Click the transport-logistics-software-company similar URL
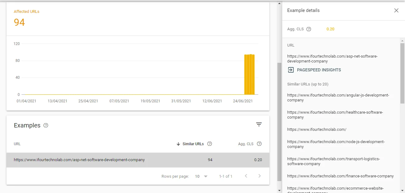The image size is (405, 193). (333, 161)
